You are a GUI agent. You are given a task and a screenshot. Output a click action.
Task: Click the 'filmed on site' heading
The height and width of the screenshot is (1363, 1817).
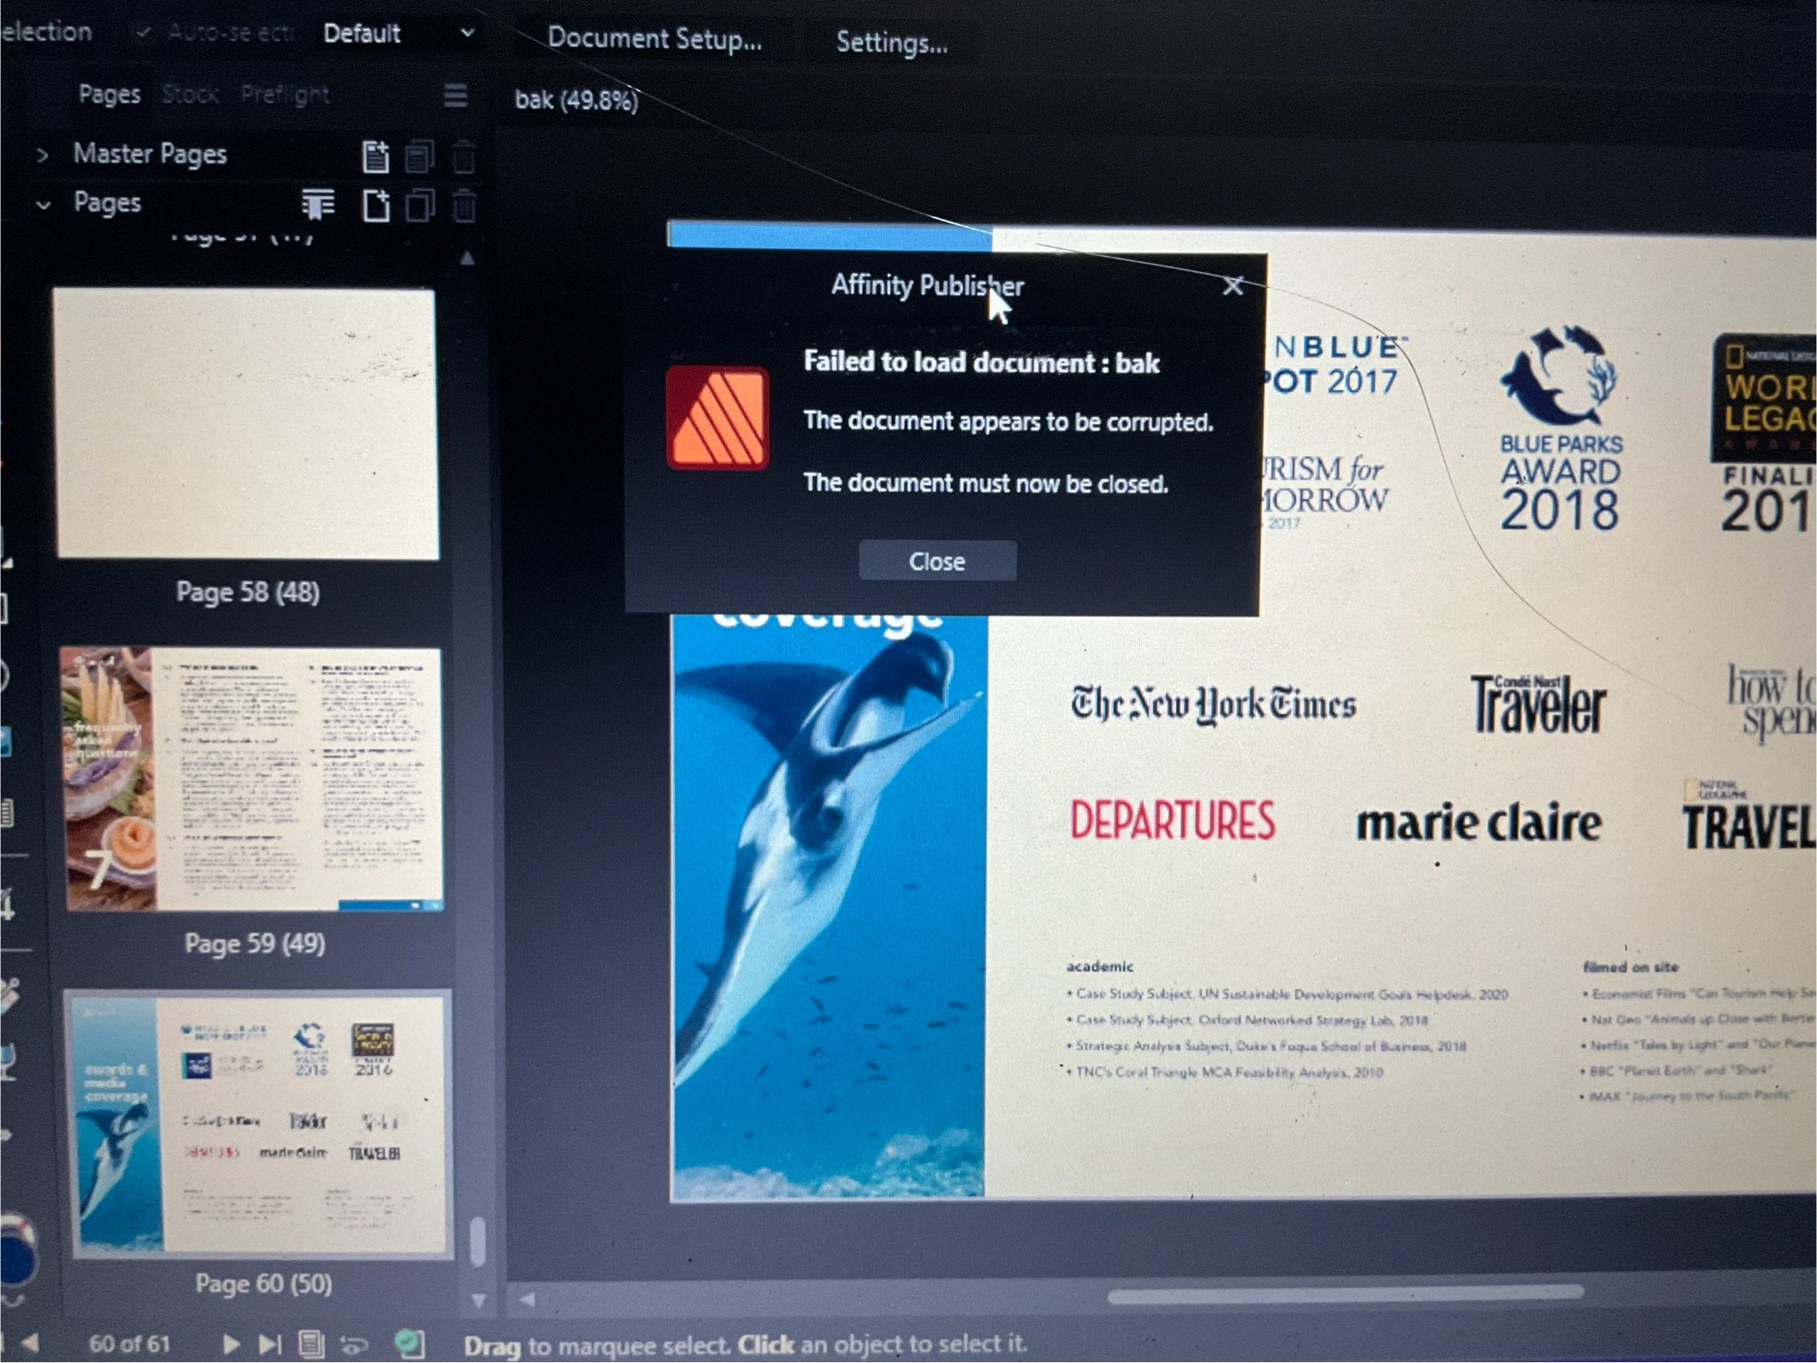tap(1630, 967)
